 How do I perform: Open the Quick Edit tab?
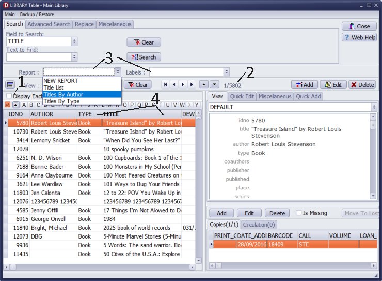tap(242, 96)
